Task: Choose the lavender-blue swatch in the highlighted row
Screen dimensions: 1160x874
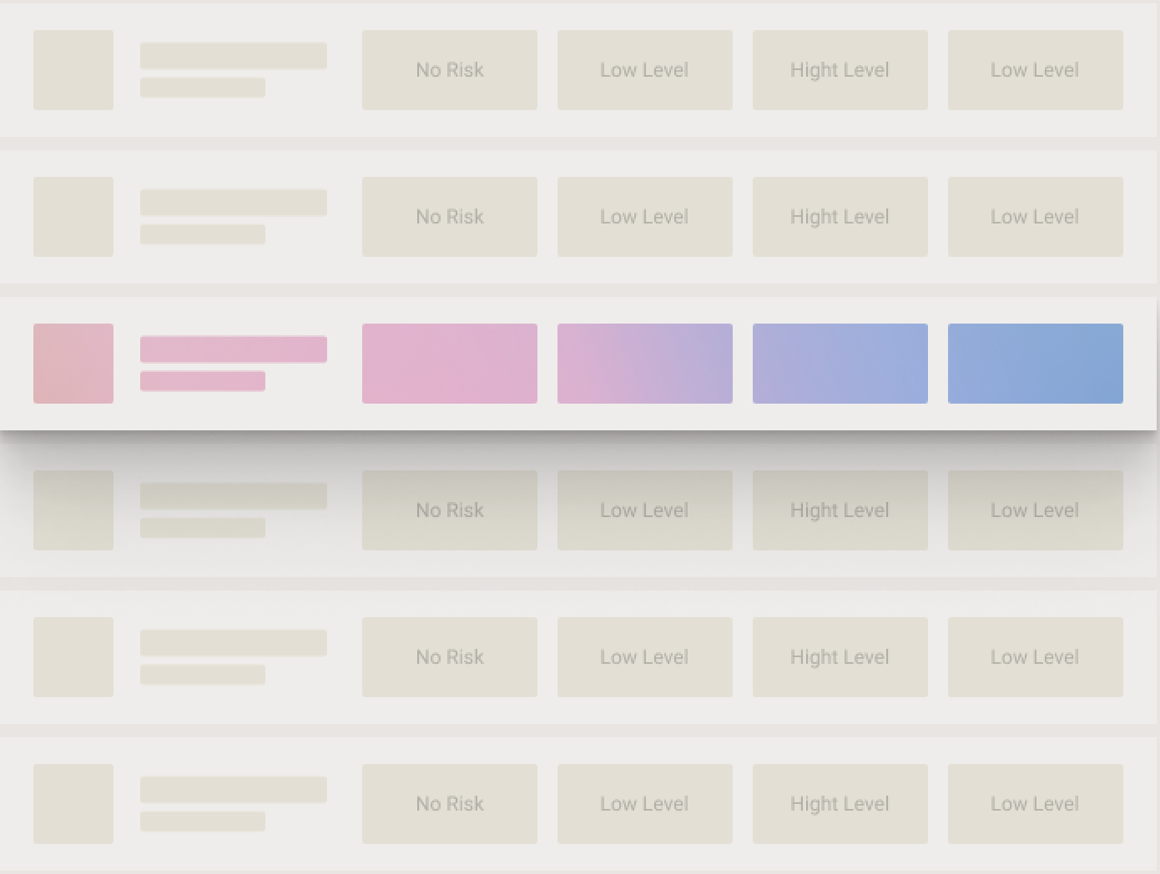Action: (840, 364)
